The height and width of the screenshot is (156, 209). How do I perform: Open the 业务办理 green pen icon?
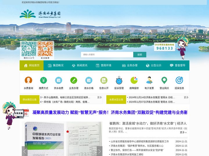74,80
